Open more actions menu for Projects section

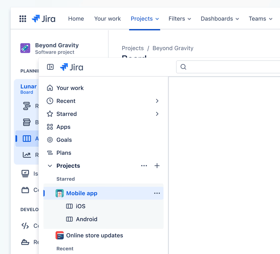click(x=144, y=166)
